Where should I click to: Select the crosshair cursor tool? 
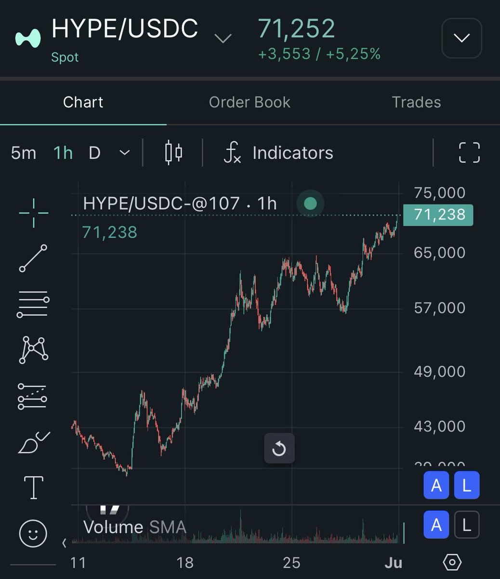pyautogui.click(x=33, y=213)
